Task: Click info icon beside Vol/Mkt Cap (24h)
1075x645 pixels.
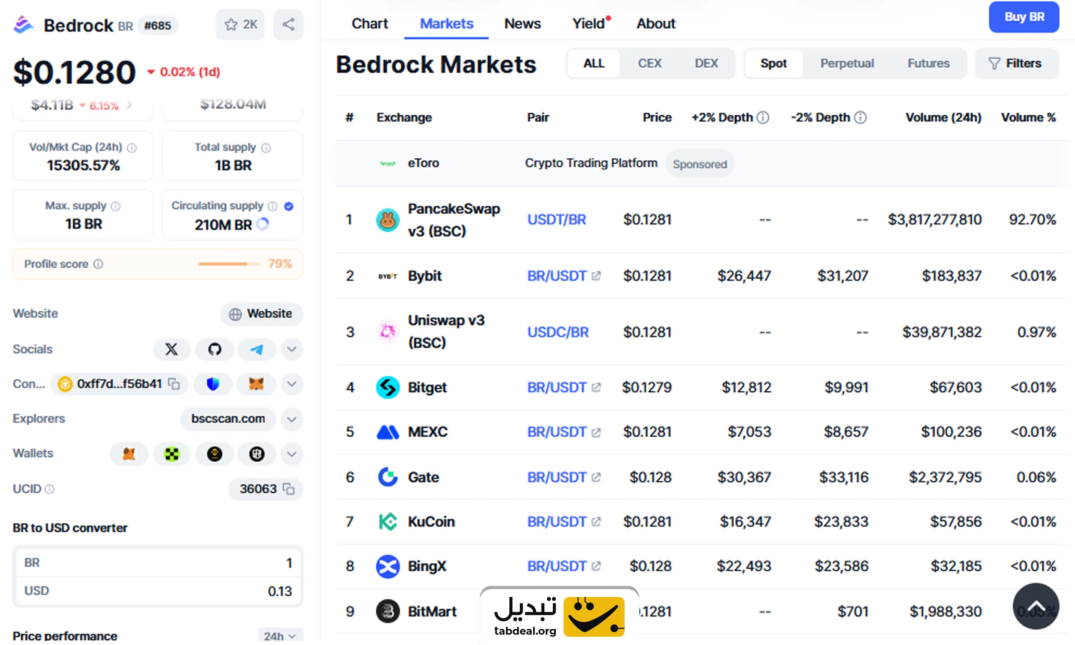Action: (x=132, y=148)
